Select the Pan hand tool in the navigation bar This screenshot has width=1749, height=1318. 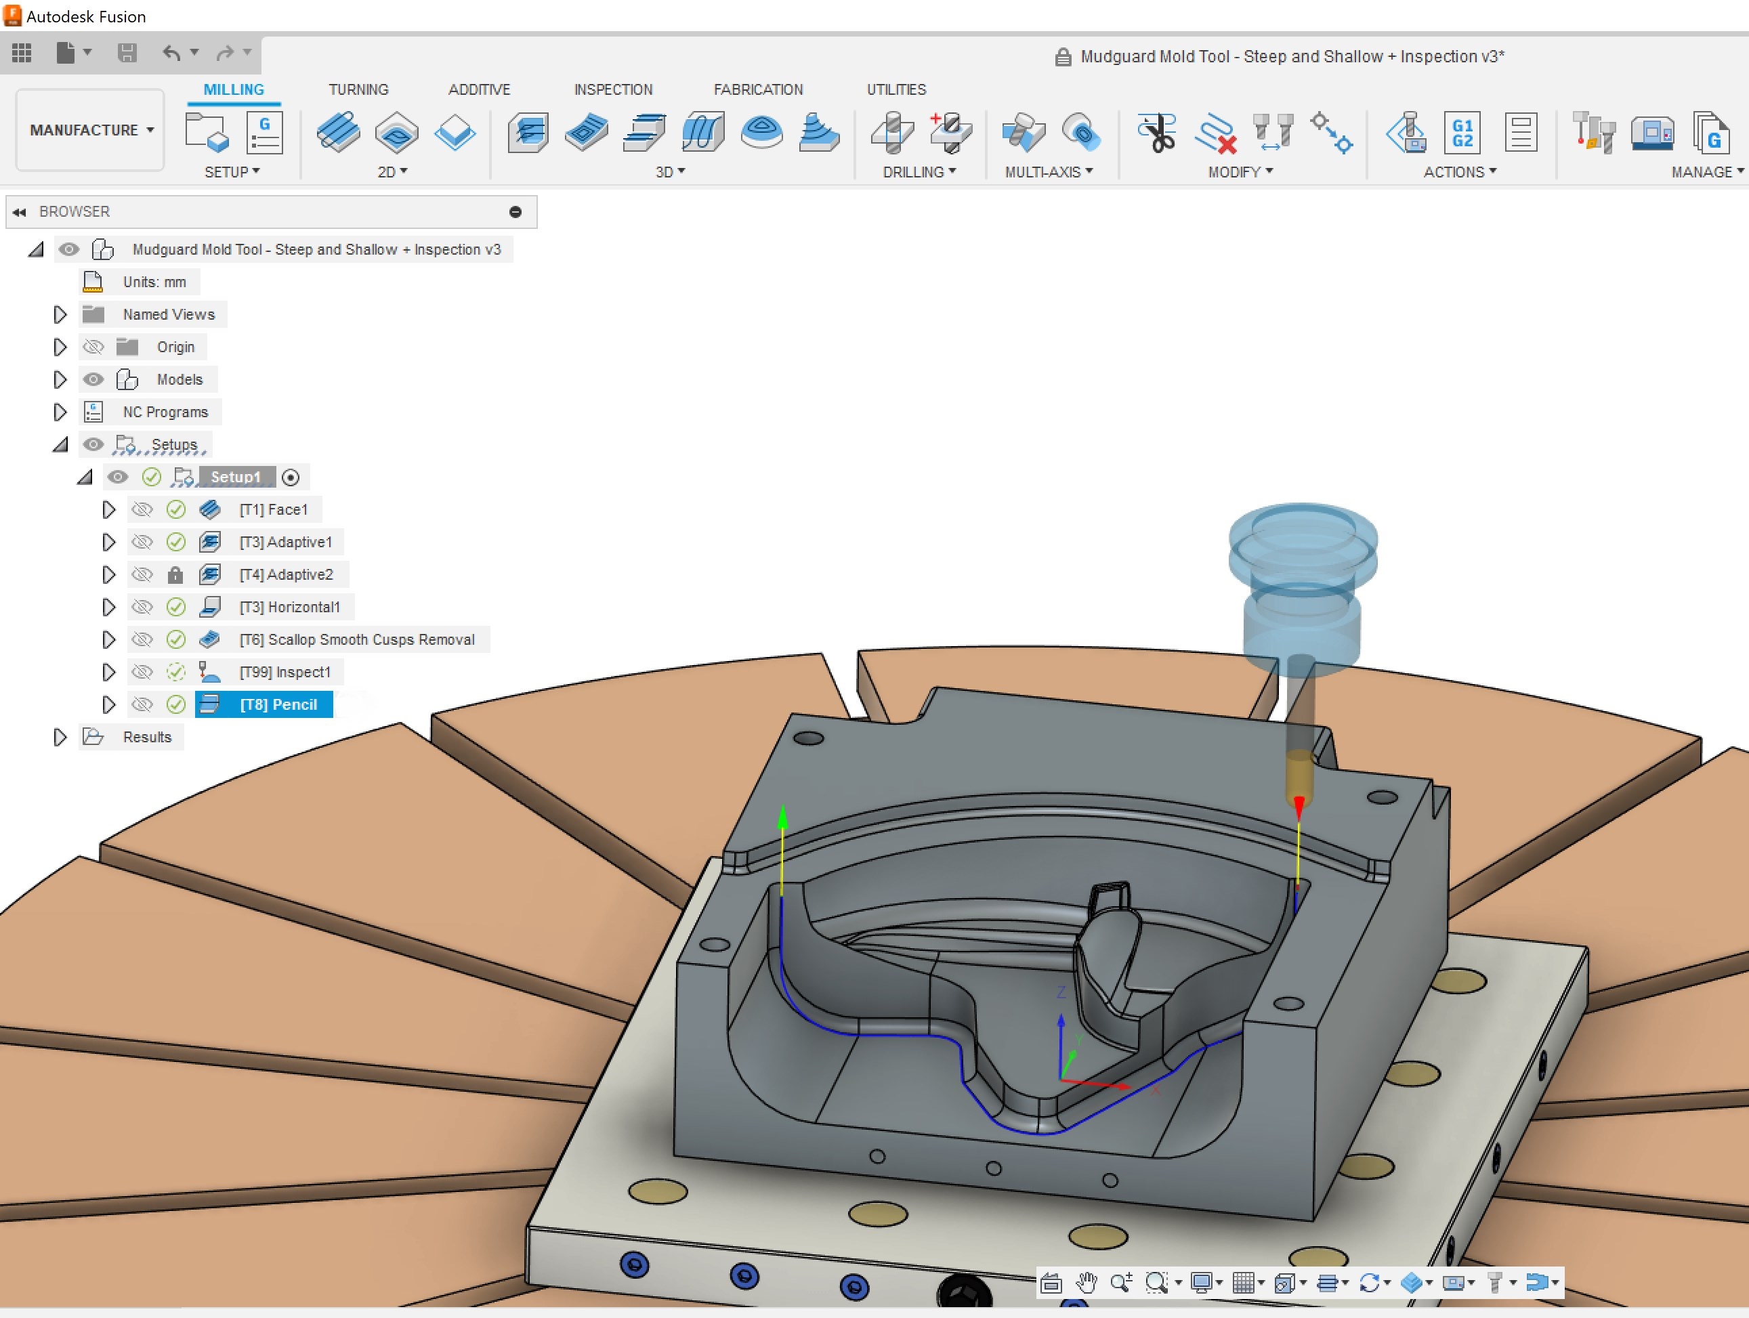click(1087, 1282)
